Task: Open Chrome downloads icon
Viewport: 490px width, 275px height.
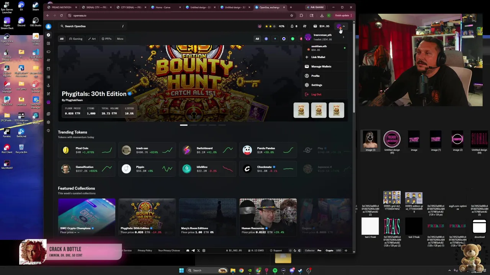Action: click(x=322, y=16)
